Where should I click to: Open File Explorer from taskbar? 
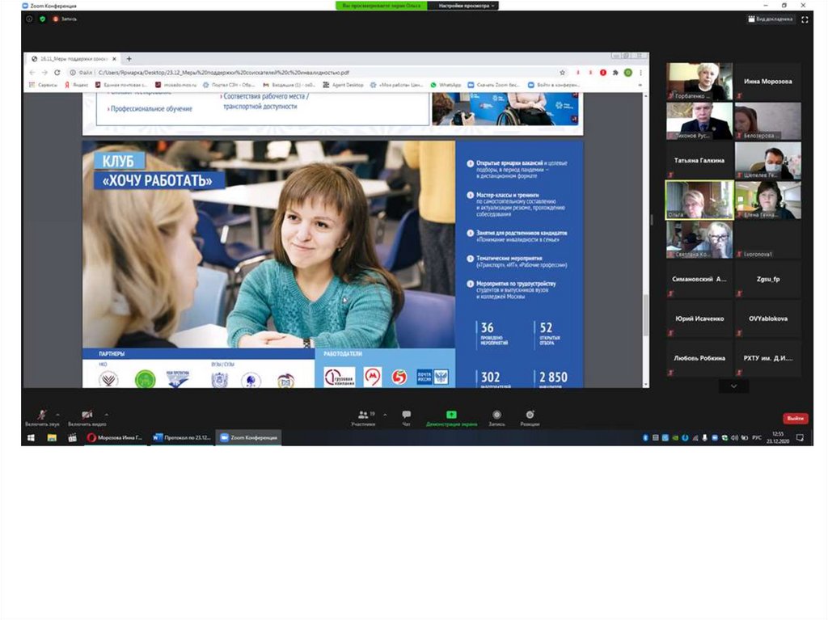[x=52, y=437]
